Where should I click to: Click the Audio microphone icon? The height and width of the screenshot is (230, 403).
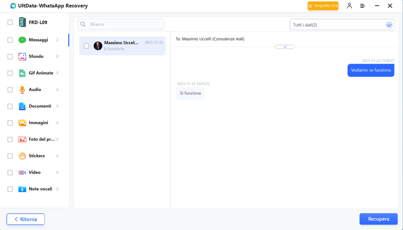[x=22, y=89]
